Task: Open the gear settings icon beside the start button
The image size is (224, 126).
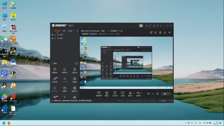Action: coord(157,94)
